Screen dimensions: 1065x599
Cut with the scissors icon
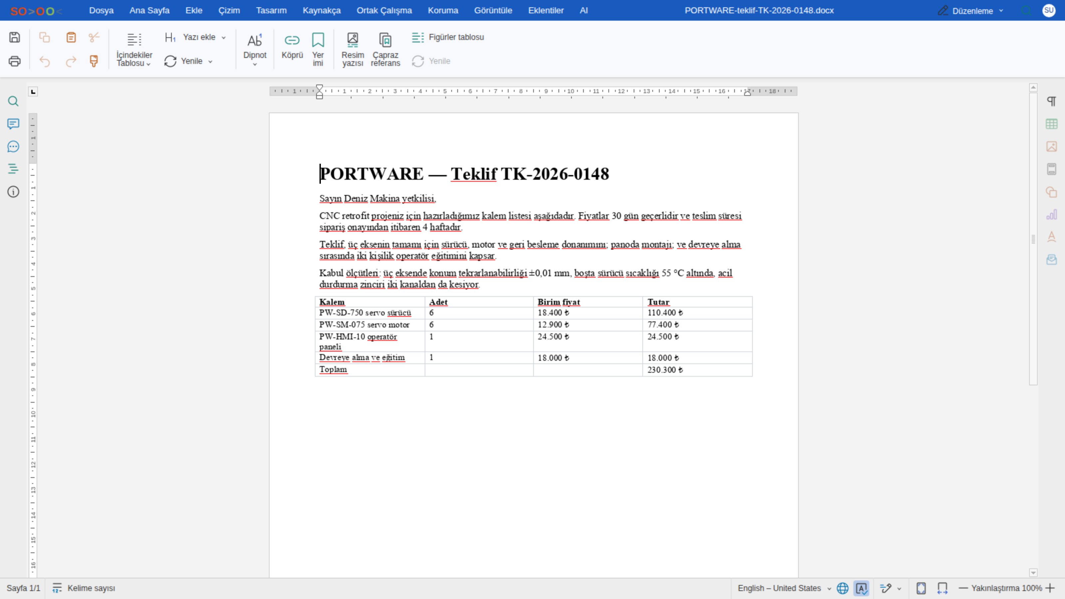pos(94,37)
